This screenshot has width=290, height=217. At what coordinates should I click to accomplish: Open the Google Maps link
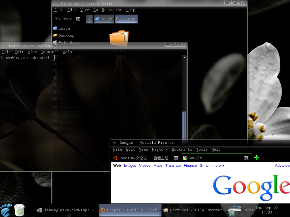(x=158, y=166)
